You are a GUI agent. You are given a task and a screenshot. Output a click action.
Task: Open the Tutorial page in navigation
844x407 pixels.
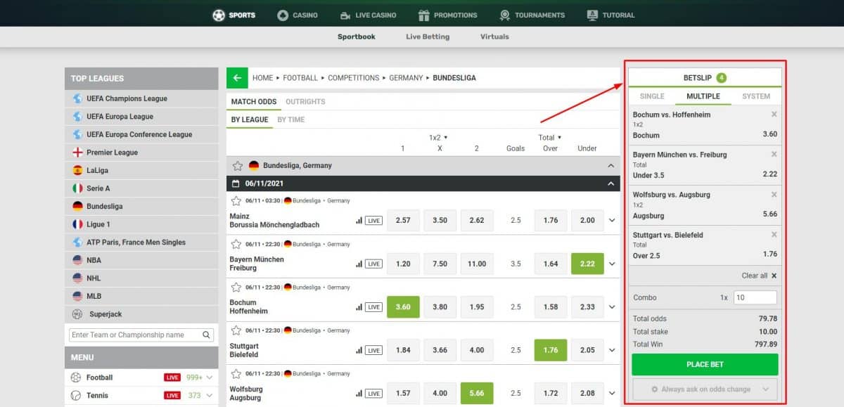[x=610, y=15]
